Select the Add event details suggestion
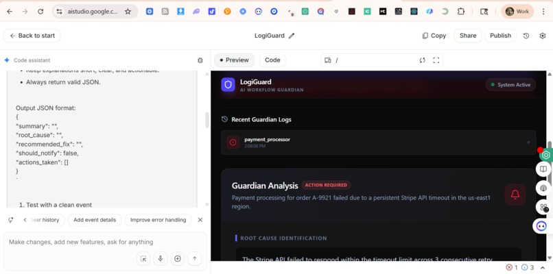Viewport: 553px width, 274px height. tap(95, 220)
